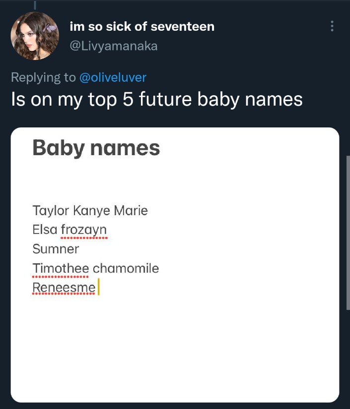Click the word 'Marie' in the first line

pyautogui.click(x=131, y=211)
